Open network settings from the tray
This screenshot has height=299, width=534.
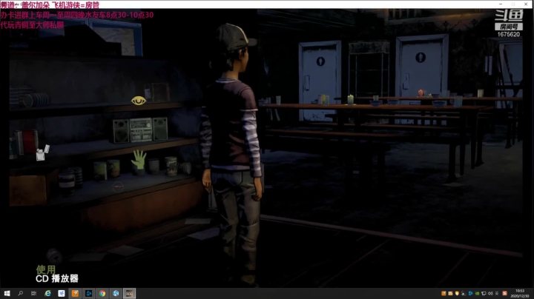tap(484, 293)
